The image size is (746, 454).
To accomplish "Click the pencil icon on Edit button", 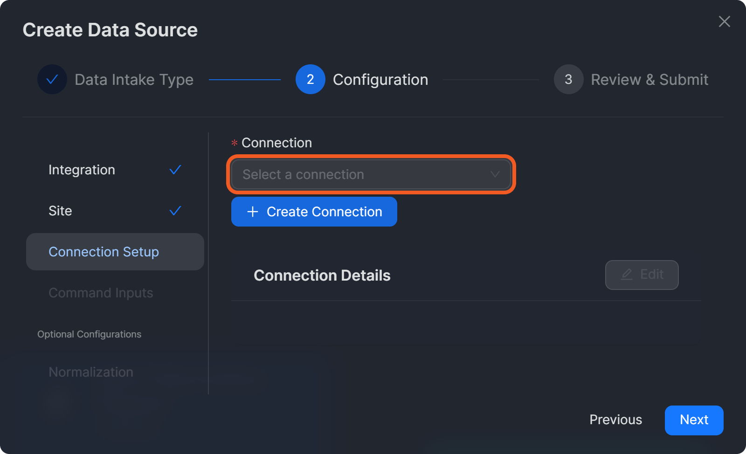I will (x=627, y=275).
